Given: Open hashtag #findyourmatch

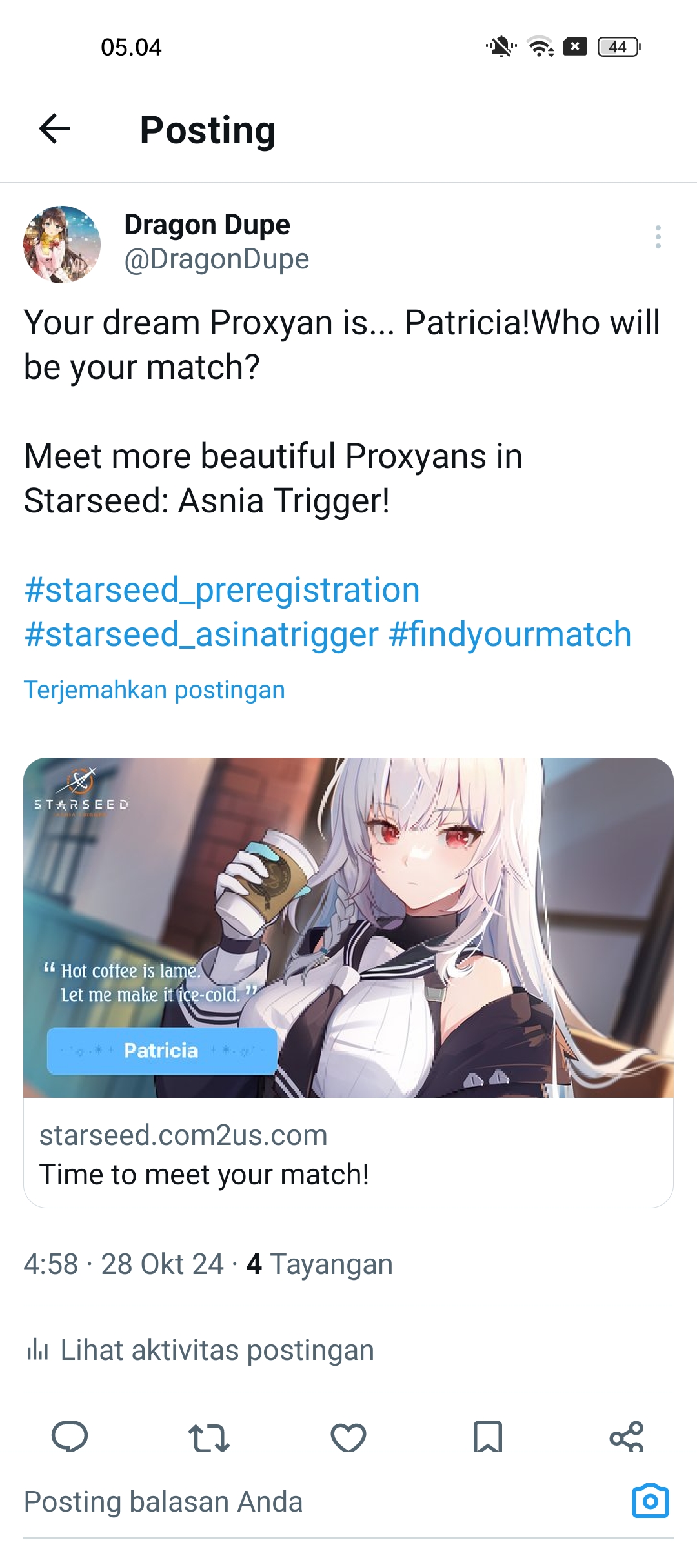Looking at the screenshot, I should click(510, 634).
